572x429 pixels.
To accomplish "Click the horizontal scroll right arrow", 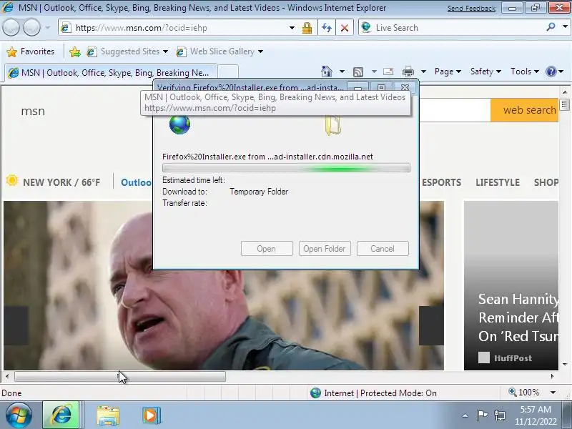I will click(552, 376).
